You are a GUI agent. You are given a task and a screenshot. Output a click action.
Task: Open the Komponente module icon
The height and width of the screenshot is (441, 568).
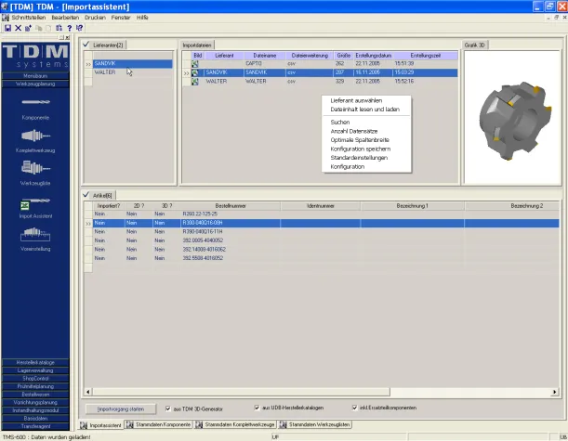pyautogui.click(x=34, y=102)
